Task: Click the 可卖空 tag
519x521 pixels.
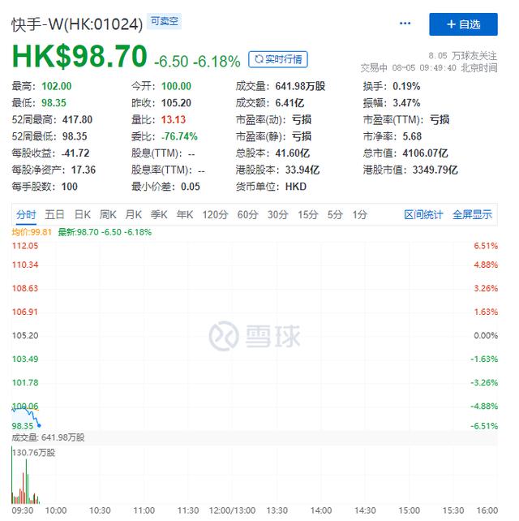Action: (165, 21)
